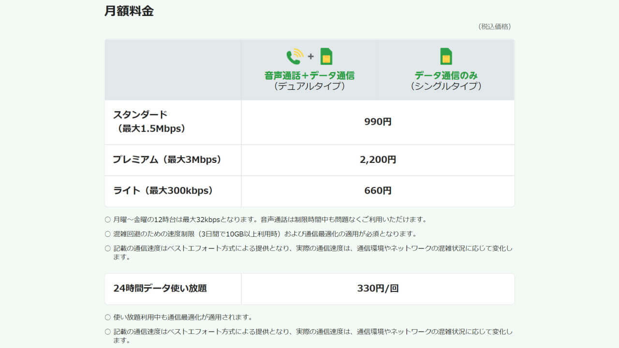Click the SIM card icon next to the plus sign
Screen dimensions: 619x348
[326, 57]
